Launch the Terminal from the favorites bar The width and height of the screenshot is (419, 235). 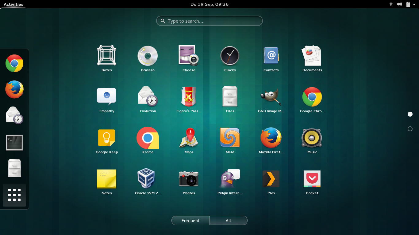[14, 142]
